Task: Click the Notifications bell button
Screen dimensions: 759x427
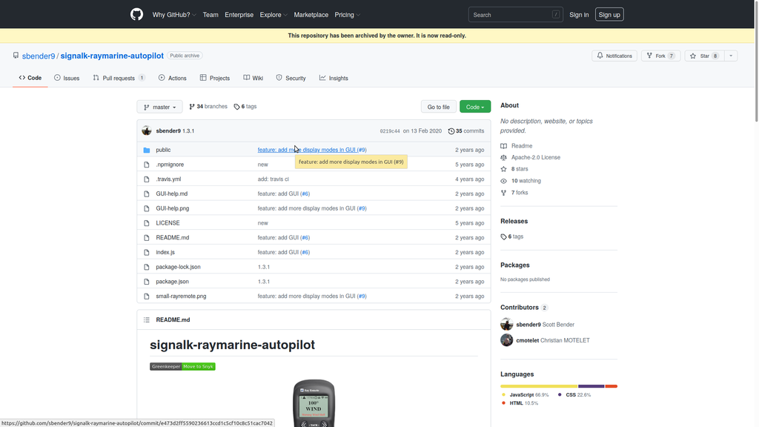Action: tap(614, 56)
